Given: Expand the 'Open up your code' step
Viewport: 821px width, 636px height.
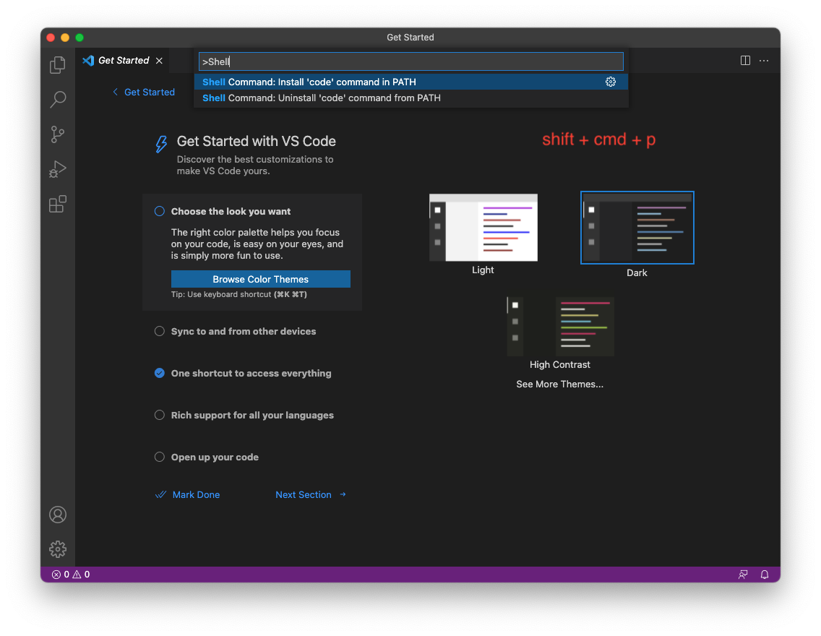Looking at the screenshot, I should [215, 457].
